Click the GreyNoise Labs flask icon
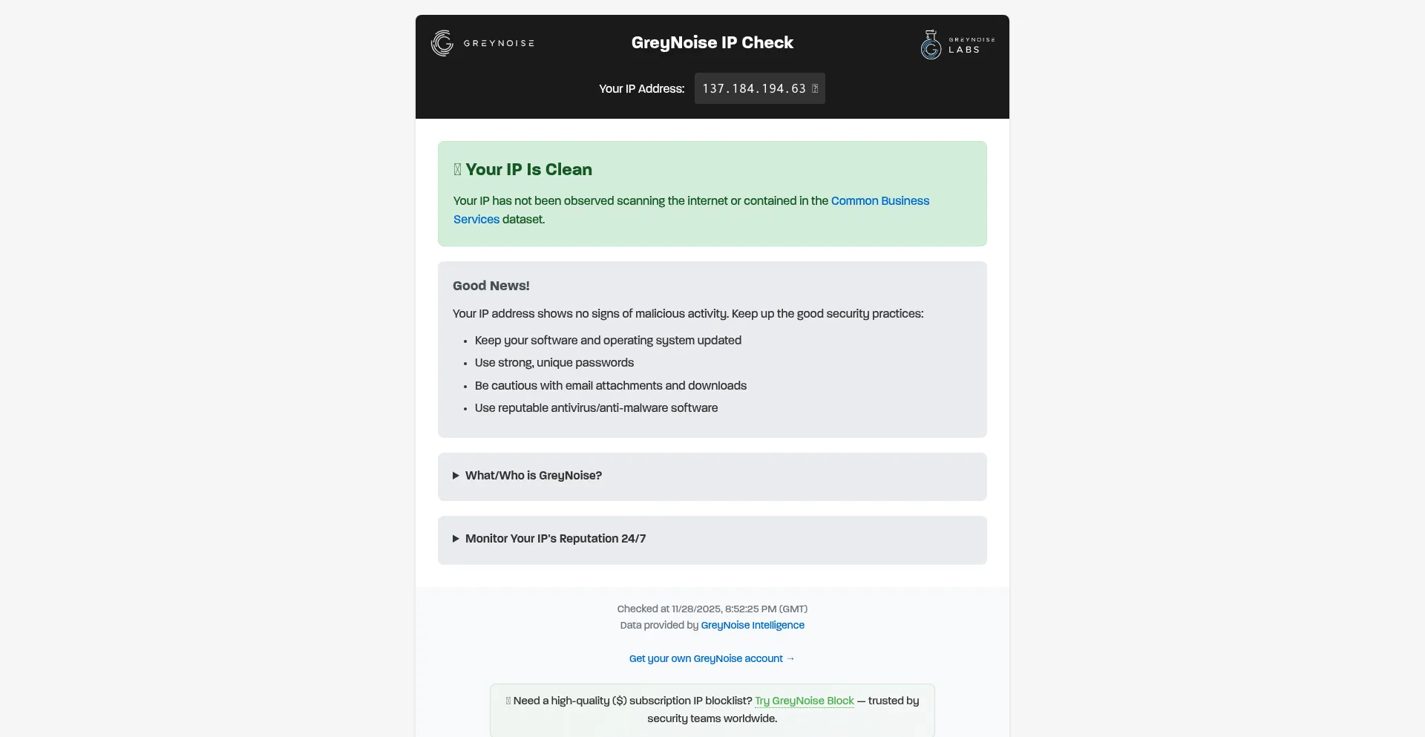The image size is (1425, 737). 931,45
